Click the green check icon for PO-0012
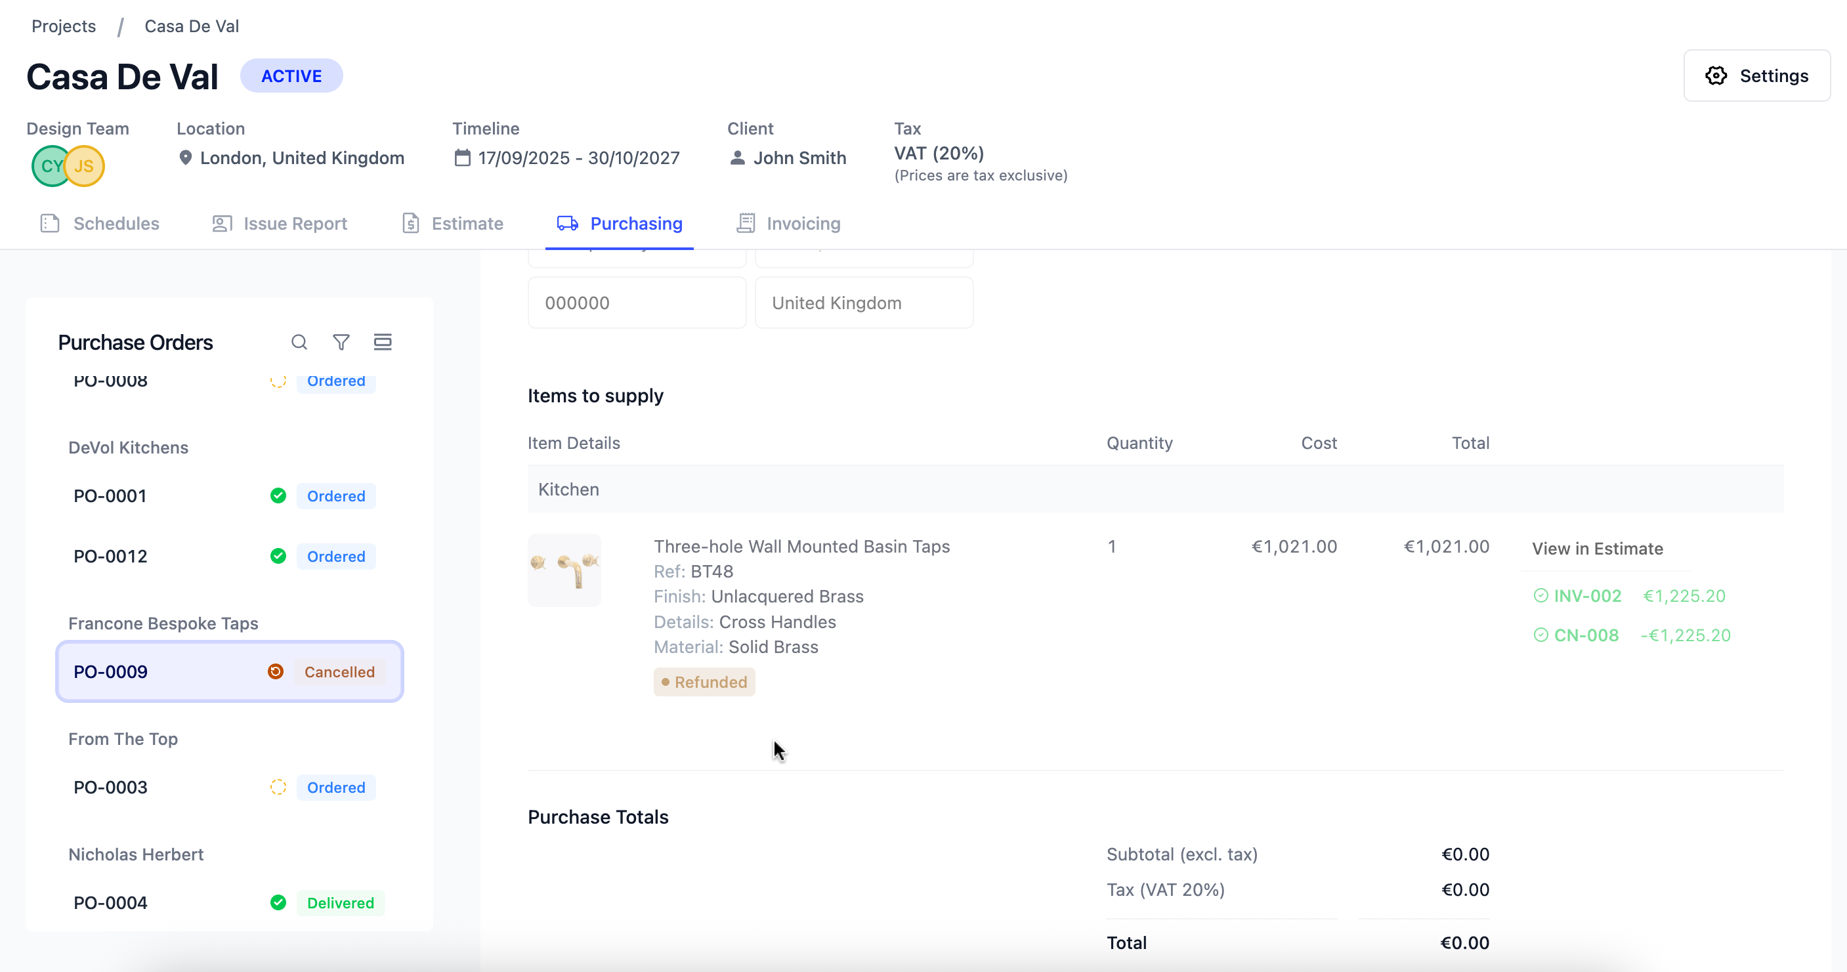1847x972 pixels. (278, 557)
